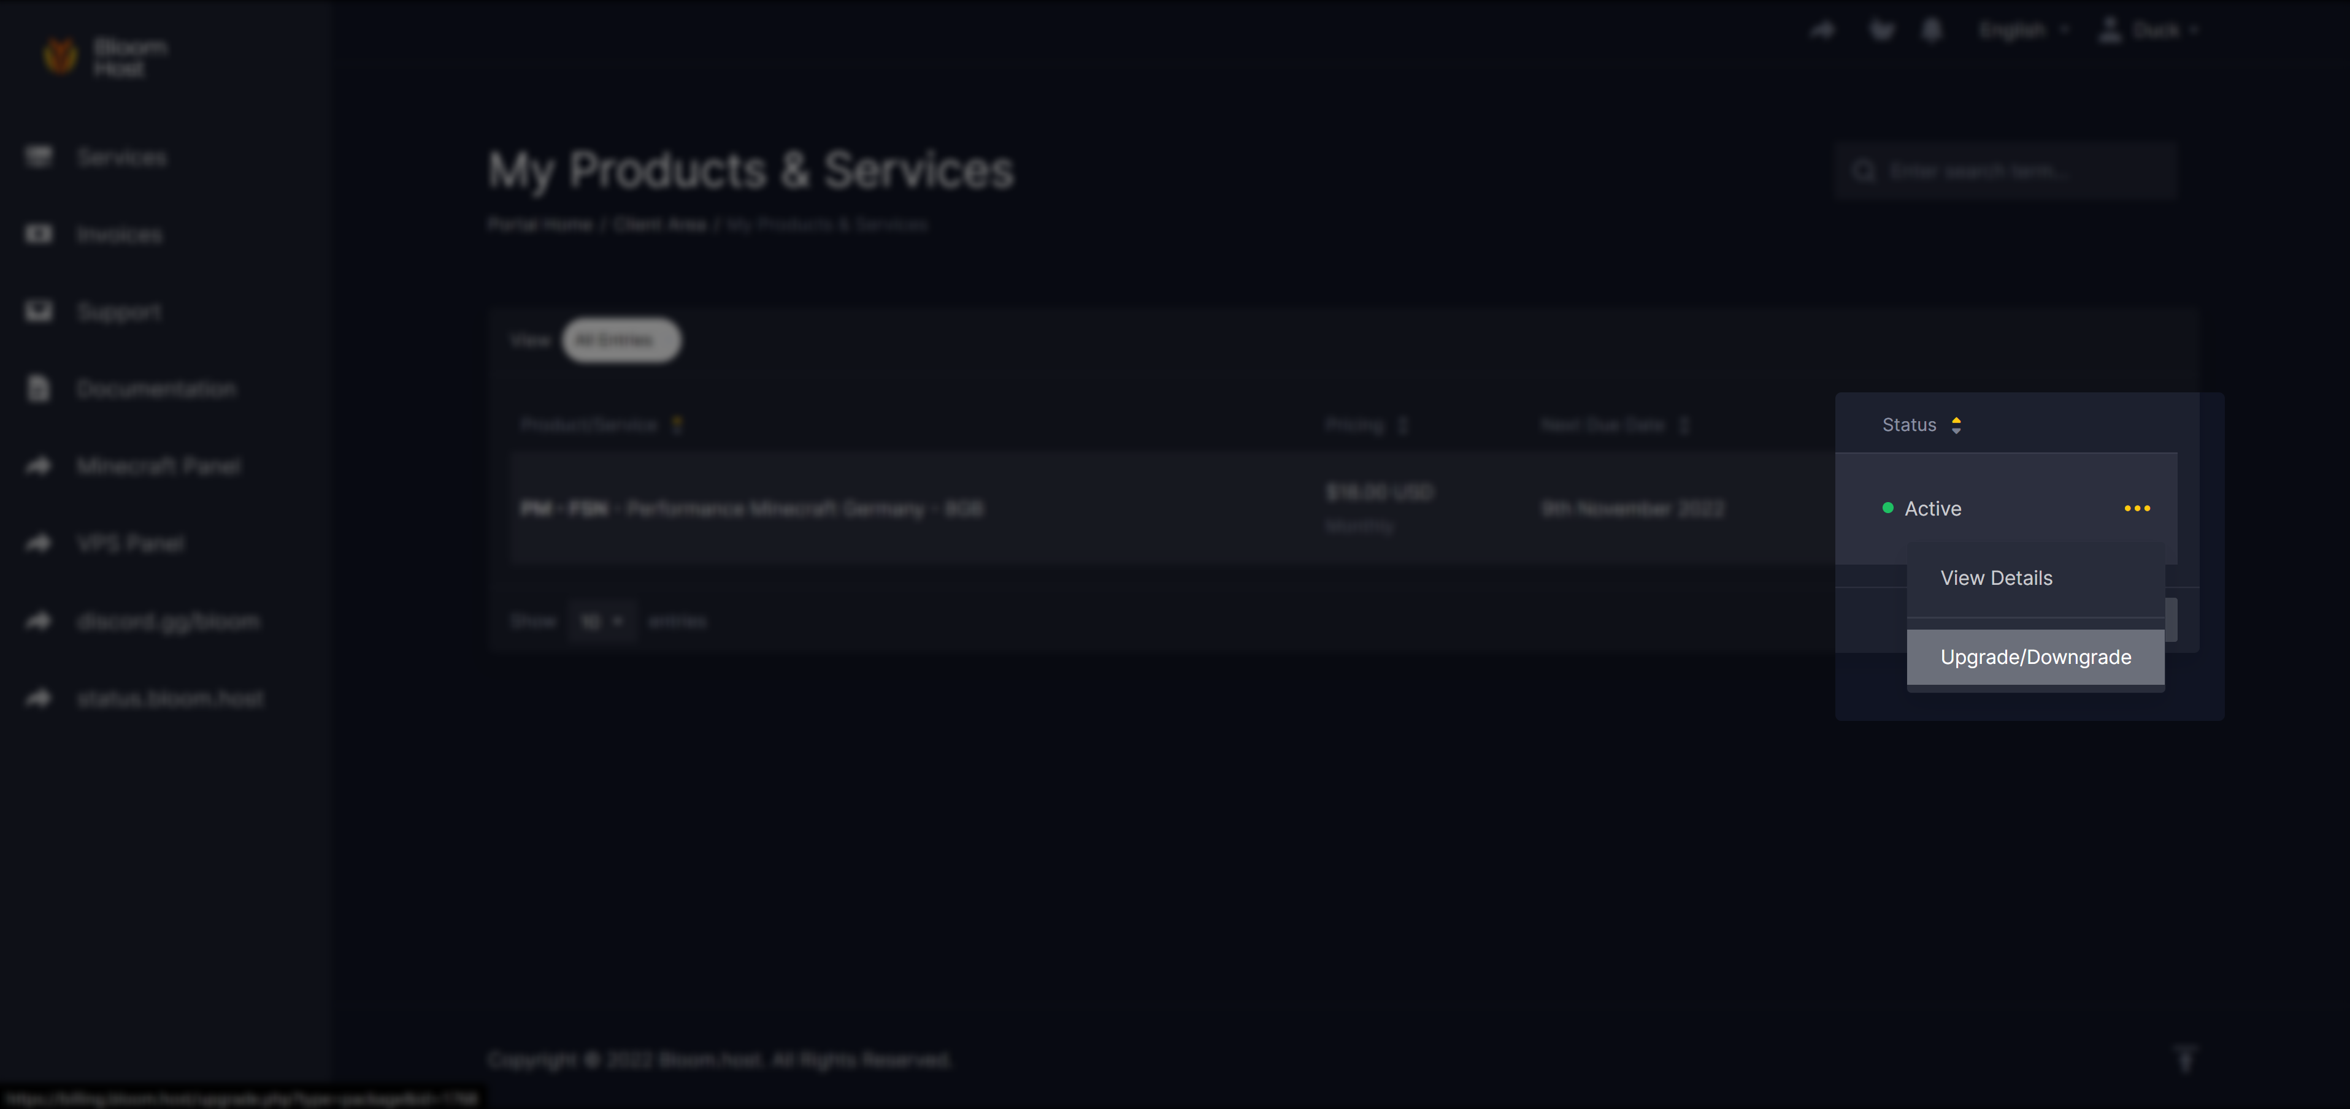Image resolution: width=2350 pixels, height=1109 pixels.
Task: Click the Bloom Host logo
Action: (61, 56)
